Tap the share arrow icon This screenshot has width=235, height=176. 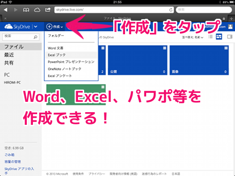click(48, 10)
